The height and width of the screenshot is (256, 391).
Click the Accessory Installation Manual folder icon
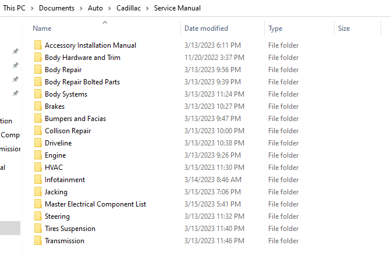click(38, 45)
